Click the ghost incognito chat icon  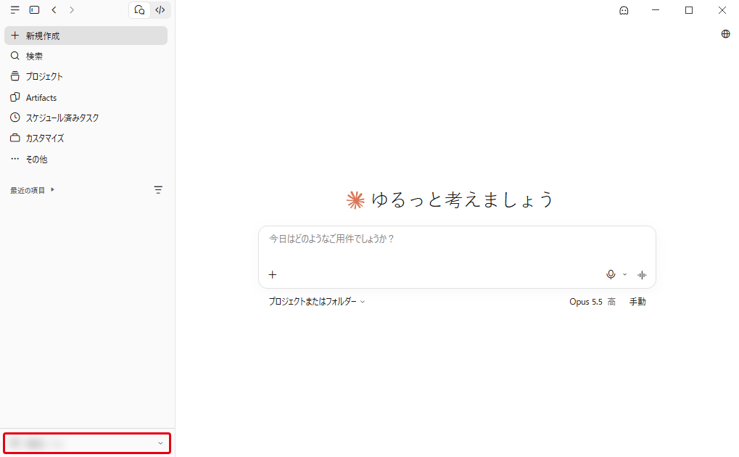pos(624,10)
